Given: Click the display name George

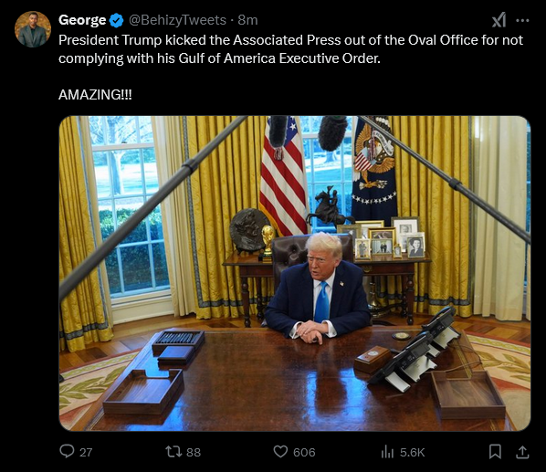Looking at the screenshot, I should [82, 20].
